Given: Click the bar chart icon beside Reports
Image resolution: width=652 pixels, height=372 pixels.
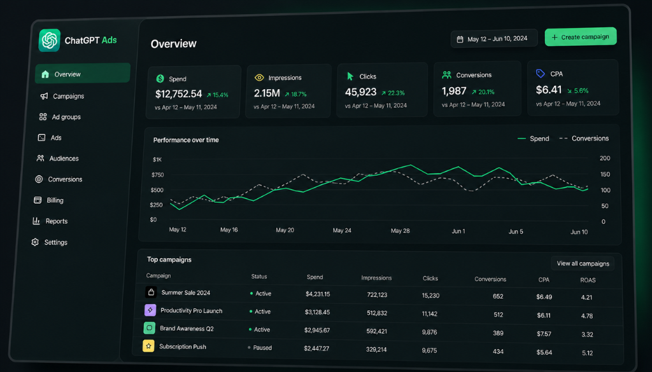Looking at the screenshot, I should pyautogui.click(x=36, y=221).
